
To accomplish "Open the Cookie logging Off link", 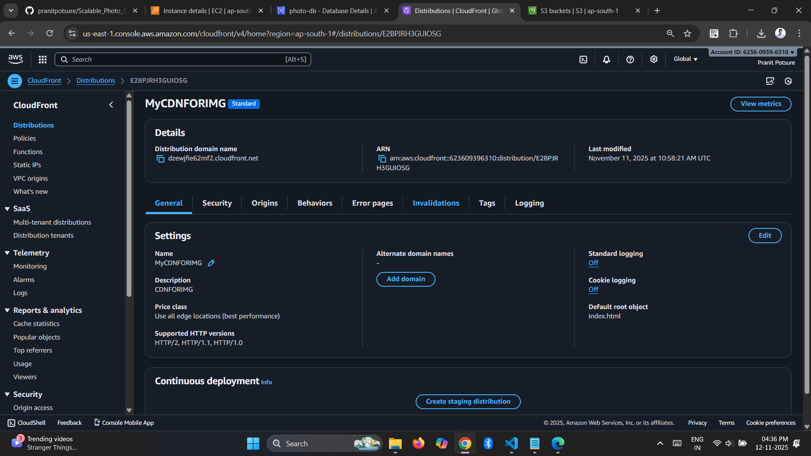I will 593,290.
